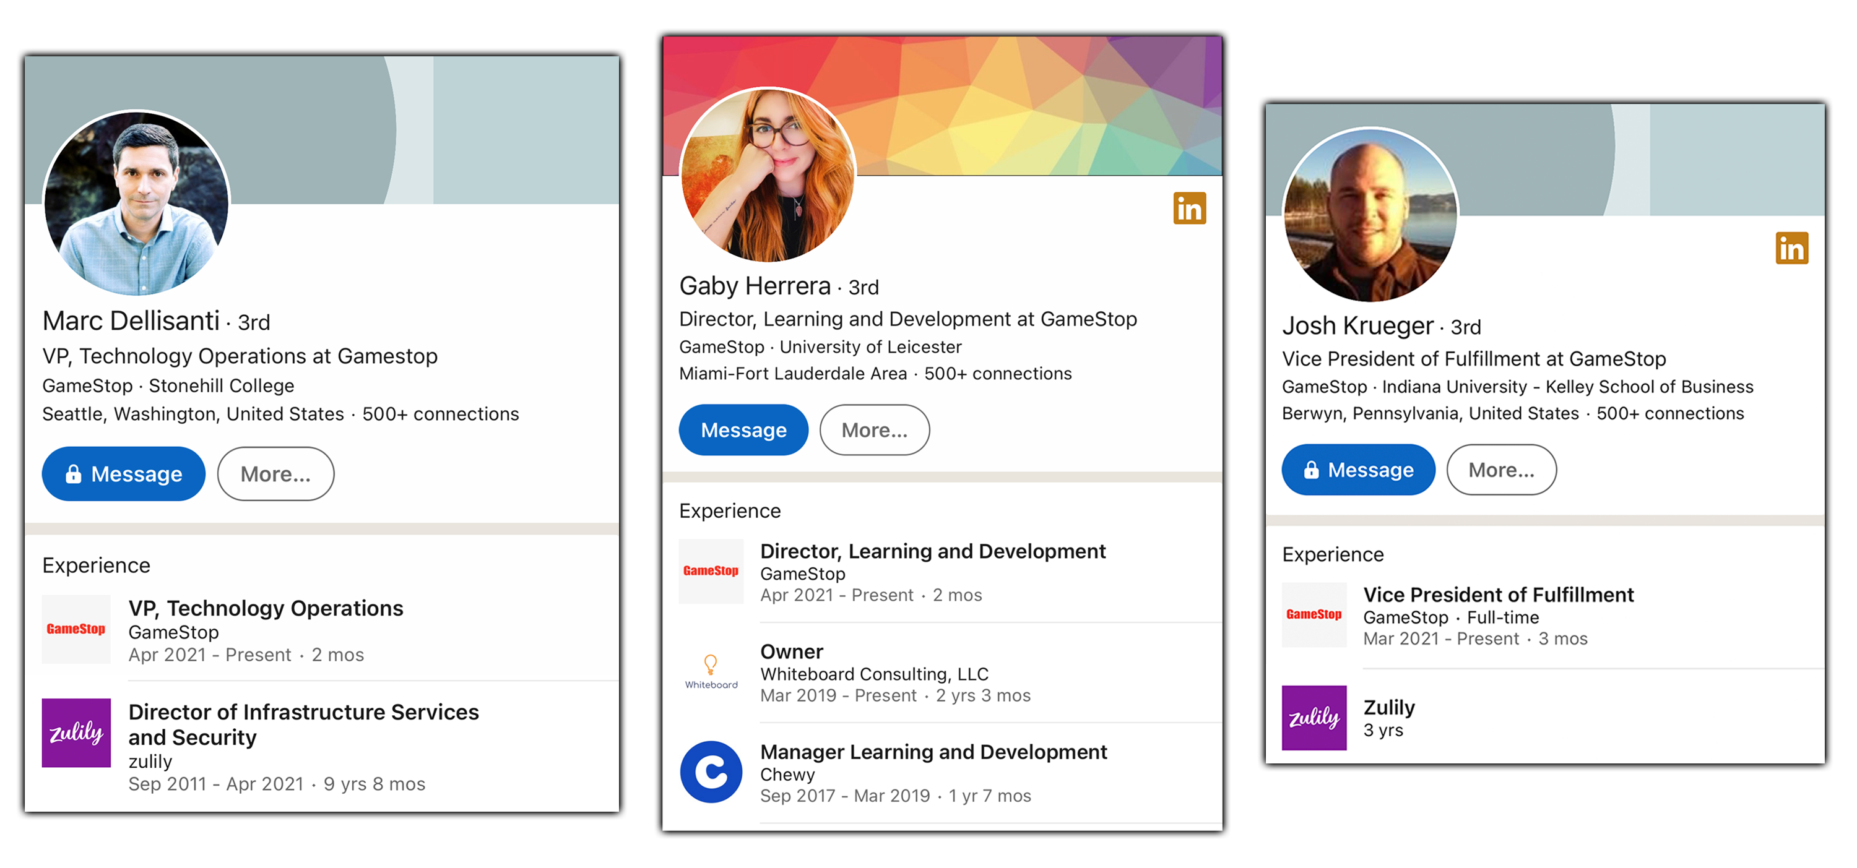Click the LinkedIn icon on Gaby Herrera's card
This screenshot has width=1857, height=868.
click(1190, 208)
